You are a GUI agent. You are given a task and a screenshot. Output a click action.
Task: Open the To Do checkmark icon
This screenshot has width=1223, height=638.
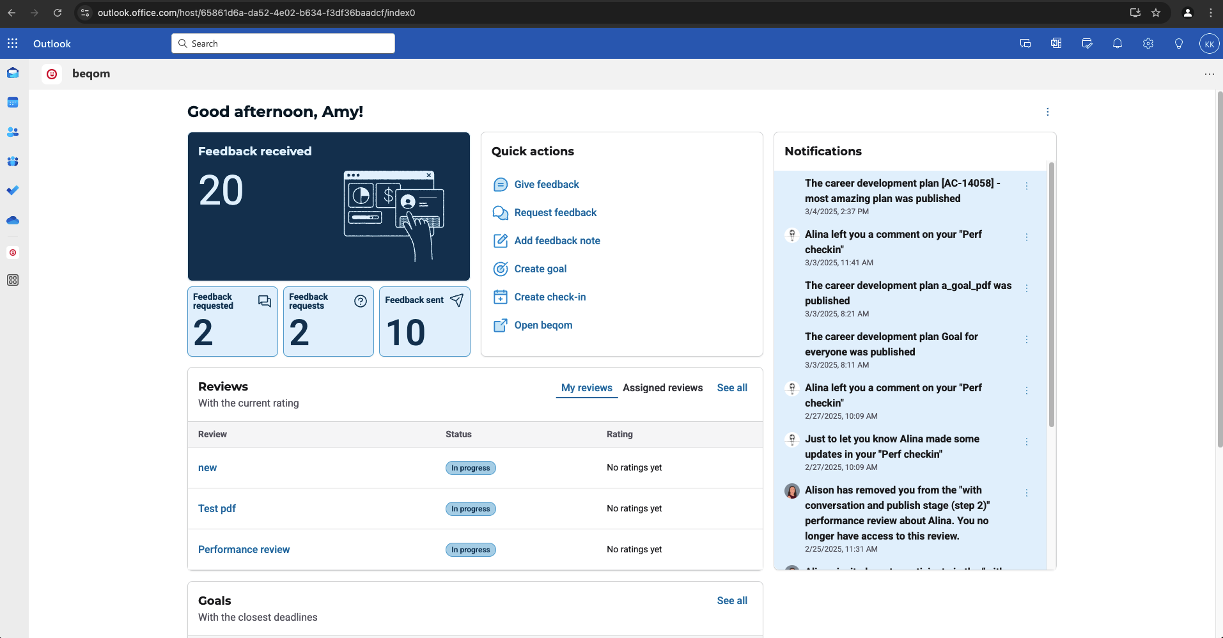(x=13, y=191)
